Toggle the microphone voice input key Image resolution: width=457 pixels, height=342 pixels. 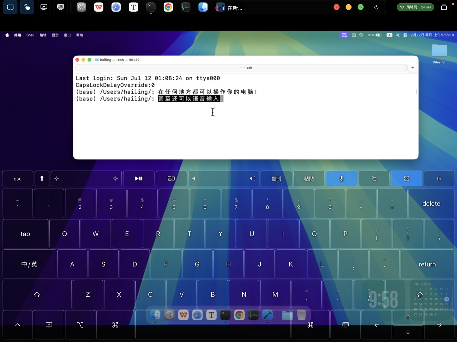pos(342,179)
